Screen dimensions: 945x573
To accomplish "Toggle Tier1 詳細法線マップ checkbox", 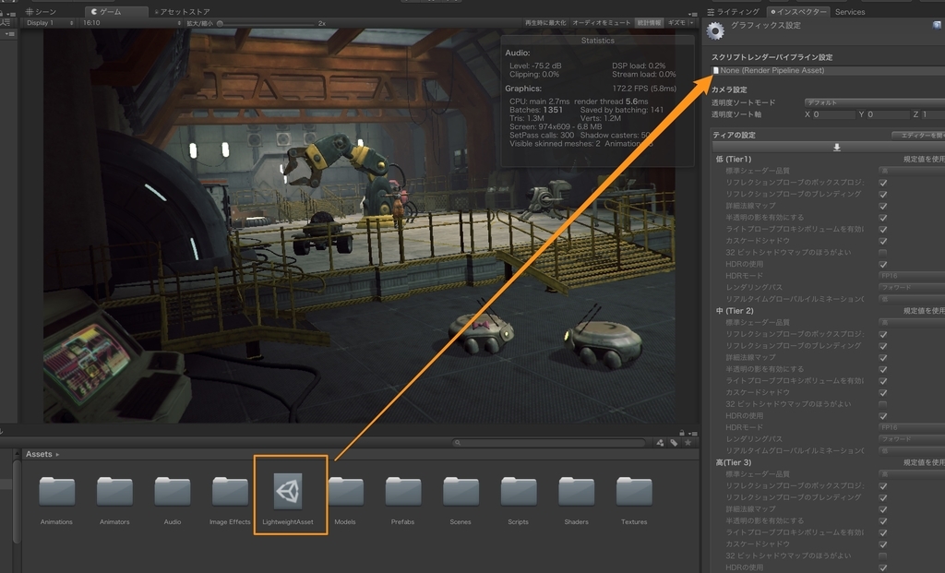I will (x=883, y=206).
